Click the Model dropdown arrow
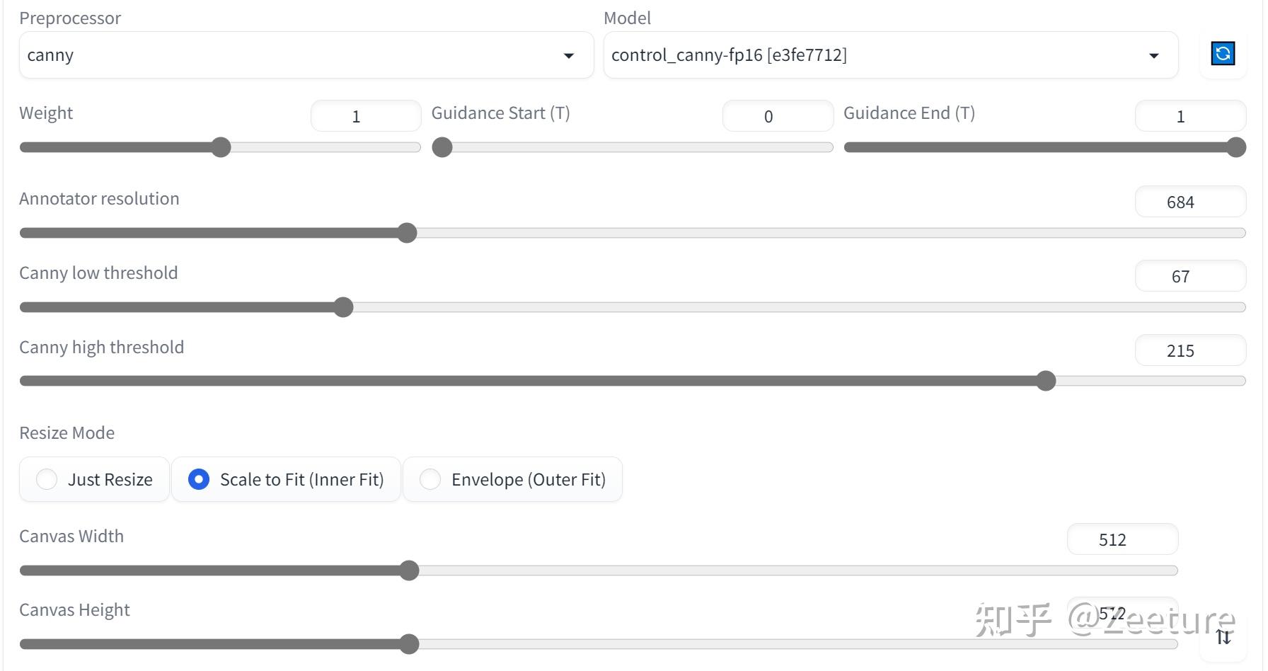Viewport: 1268px width, 671px height. 1154,56
